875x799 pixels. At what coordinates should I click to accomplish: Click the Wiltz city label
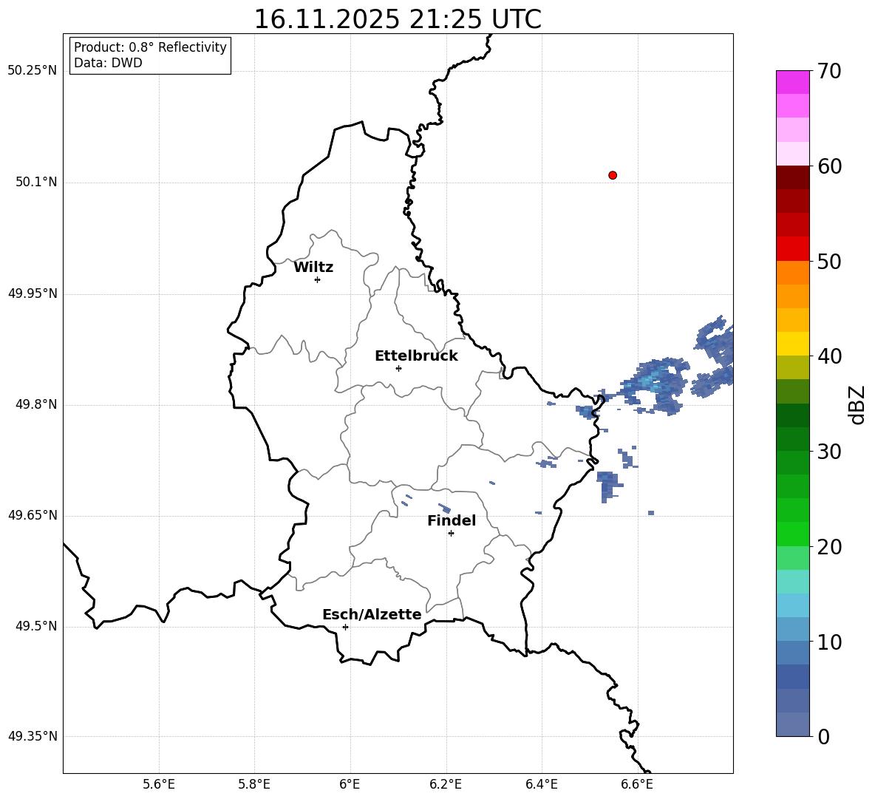(x=313, y=268)
